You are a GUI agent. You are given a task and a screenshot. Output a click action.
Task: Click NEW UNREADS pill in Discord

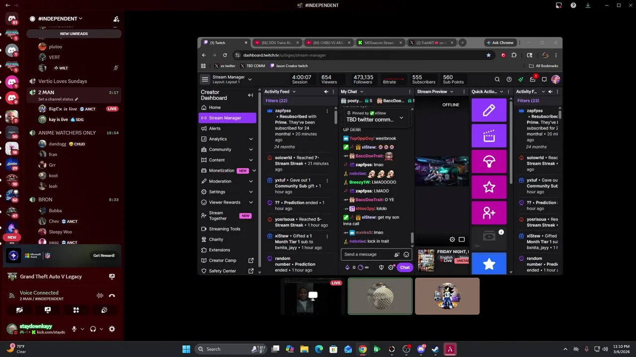pyautogui.click(x=74, y=34)
